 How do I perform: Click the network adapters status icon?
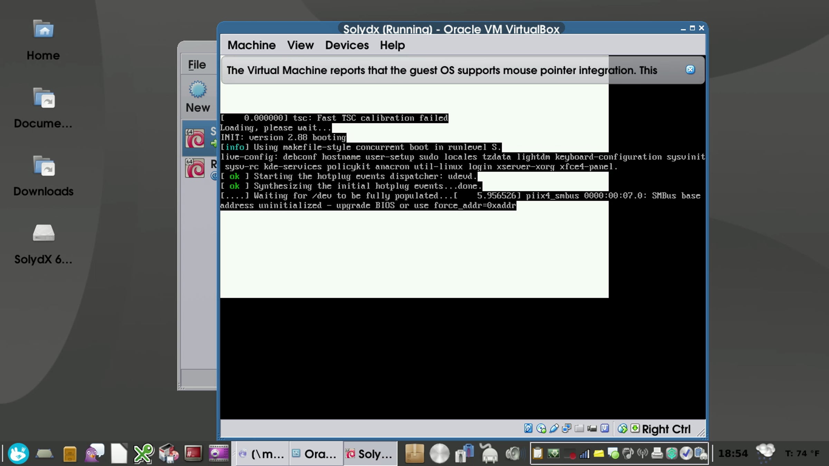(x=566, y=429)
